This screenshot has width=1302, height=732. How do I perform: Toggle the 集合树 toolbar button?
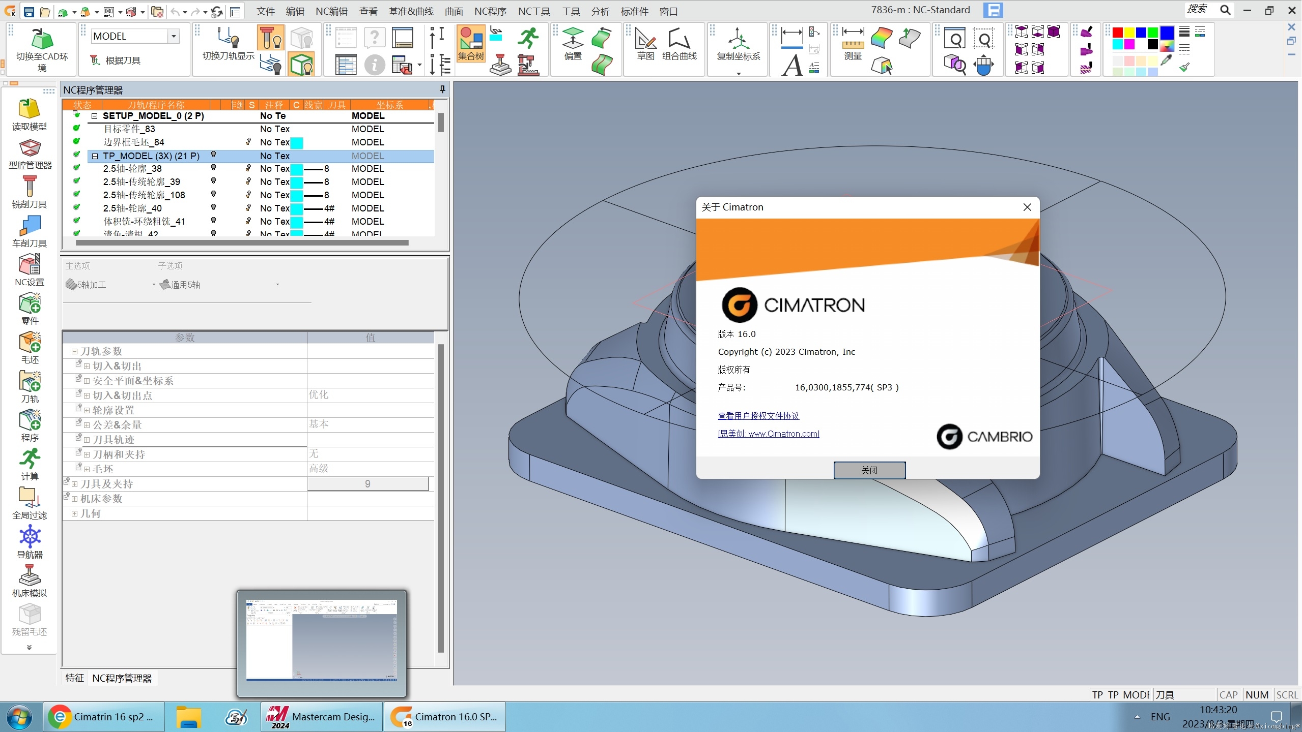point(471,43)
